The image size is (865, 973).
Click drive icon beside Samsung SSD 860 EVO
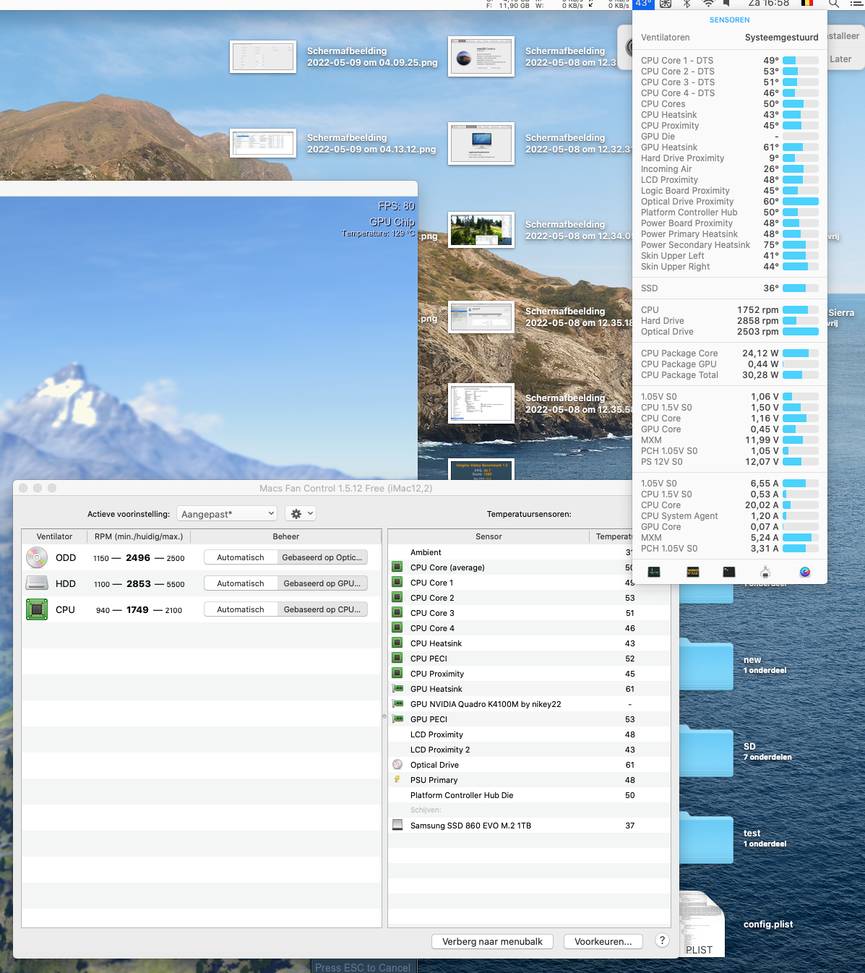point(397,825)
